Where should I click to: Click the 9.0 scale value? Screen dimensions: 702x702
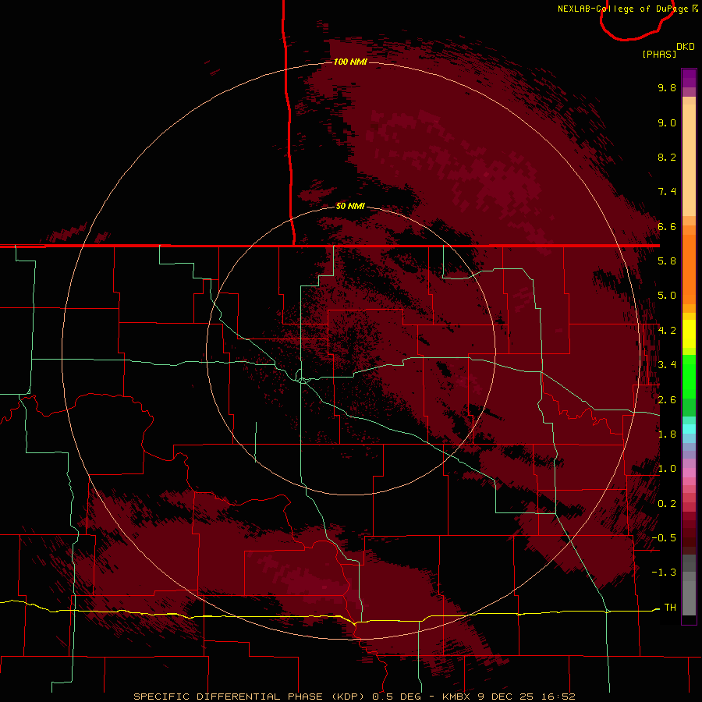coord(667,122)
